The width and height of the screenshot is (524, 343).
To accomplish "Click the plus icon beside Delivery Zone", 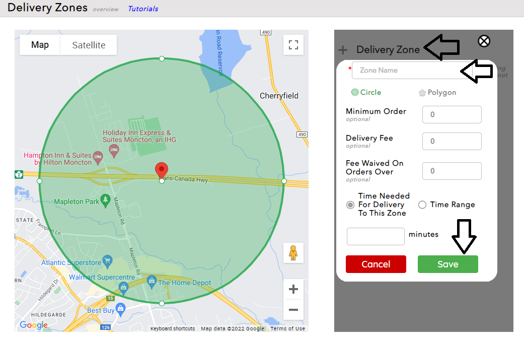I will [343, 50].
